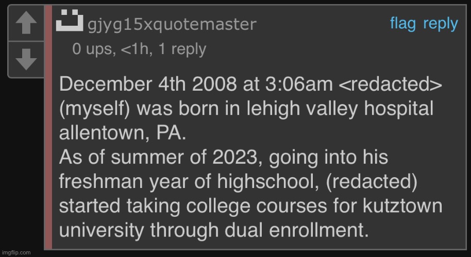
Task: Open the imgflip.com watermark
Action: pos(15,252)
